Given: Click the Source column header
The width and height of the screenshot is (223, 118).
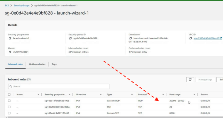Looking at the screenshot, I should tap(204, 94).
